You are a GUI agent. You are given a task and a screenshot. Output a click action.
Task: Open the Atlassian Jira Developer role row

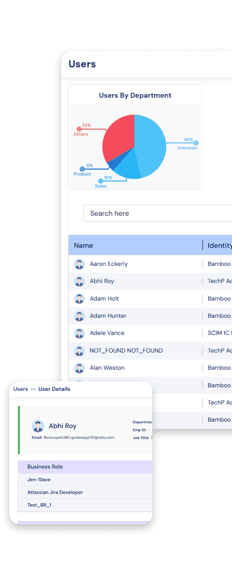point(85,492)
